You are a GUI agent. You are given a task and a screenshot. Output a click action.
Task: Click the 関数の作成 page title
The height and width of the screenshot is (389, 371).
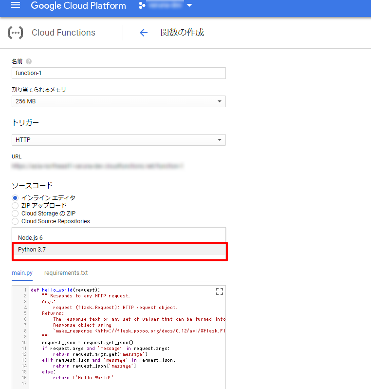click(x=182, y=33)
